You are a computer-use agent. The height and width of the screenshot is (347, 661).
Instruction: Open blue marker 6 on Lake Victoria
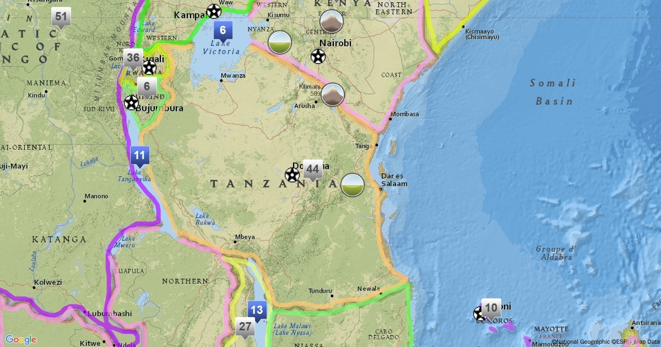click(223, 30)
